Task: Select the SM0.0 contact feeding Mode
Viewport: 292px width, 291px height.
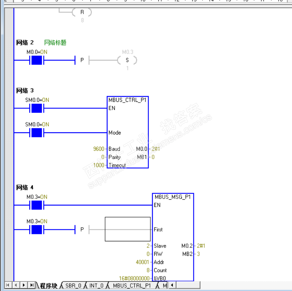Action: [37, 133]
